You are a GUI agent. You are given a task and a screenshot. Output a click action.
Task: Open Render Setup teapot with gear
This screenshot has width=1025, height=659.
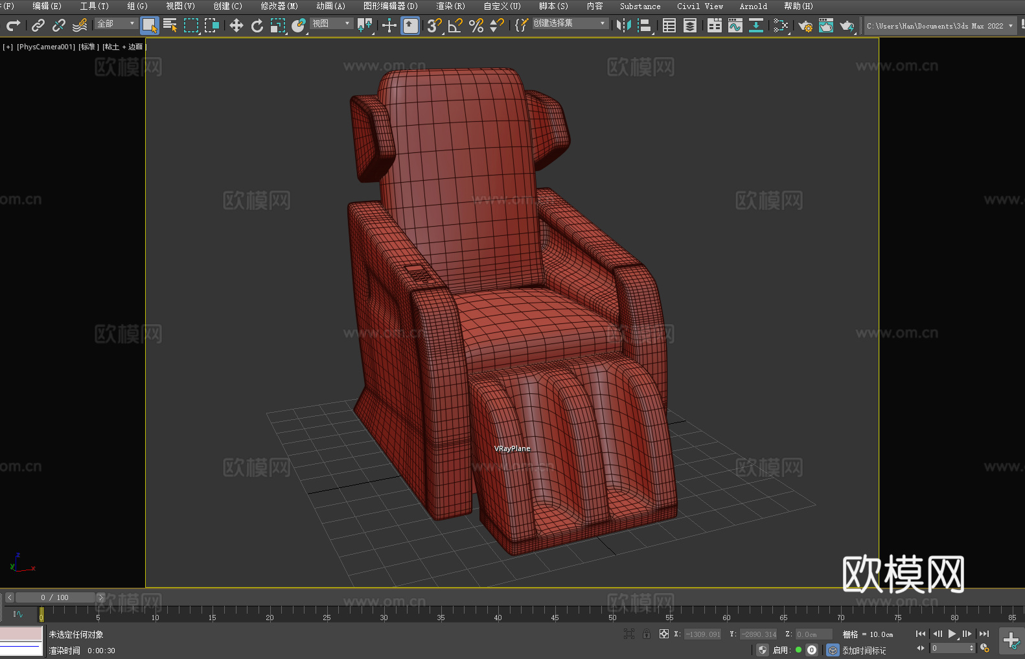[x=805, y=25]
